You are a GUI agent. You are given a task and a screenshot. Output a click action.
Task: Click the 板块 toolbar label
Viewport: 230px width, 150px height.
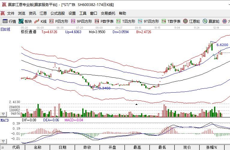[28, 22]
